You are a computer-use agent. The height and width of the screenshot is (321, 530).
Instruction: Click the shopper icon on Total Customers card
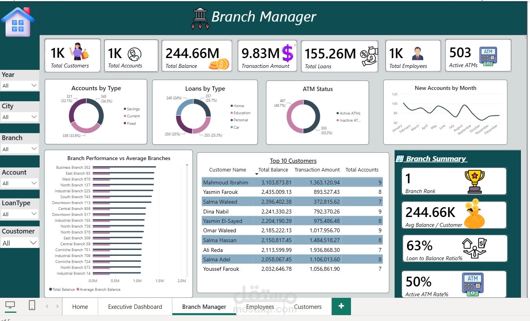[x=79, y=51]
